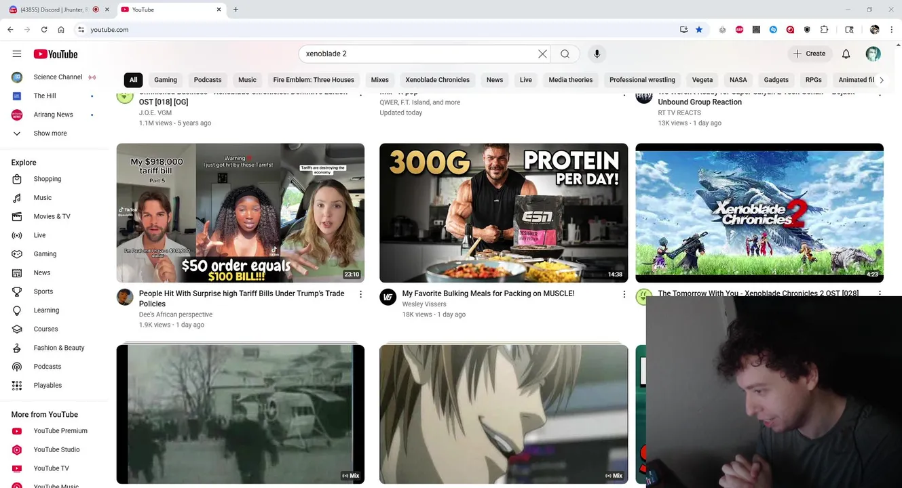Select the Professional wrestling chip

coord(642,80)
